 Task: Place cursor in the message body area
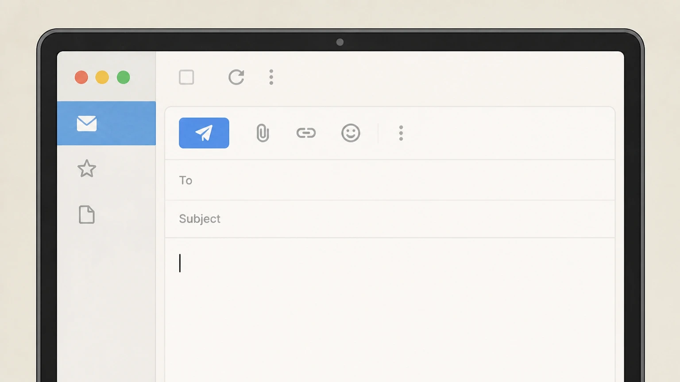tap(390, 310)
